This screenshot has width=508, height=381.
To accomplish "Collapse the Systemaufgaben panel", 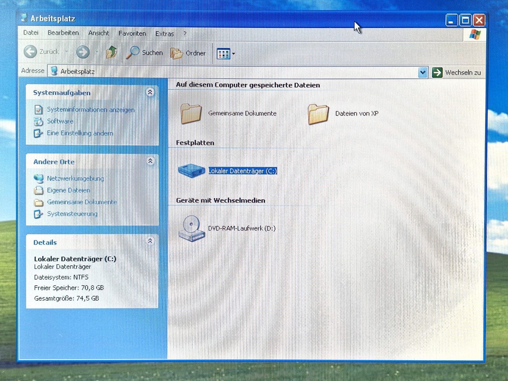I will coord(150,92).
